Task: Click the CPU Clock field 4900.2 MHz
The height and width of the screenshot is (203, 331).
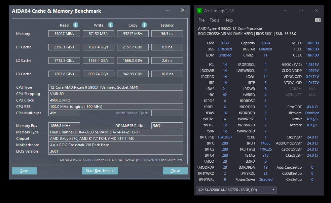Action: coord(116,100)
